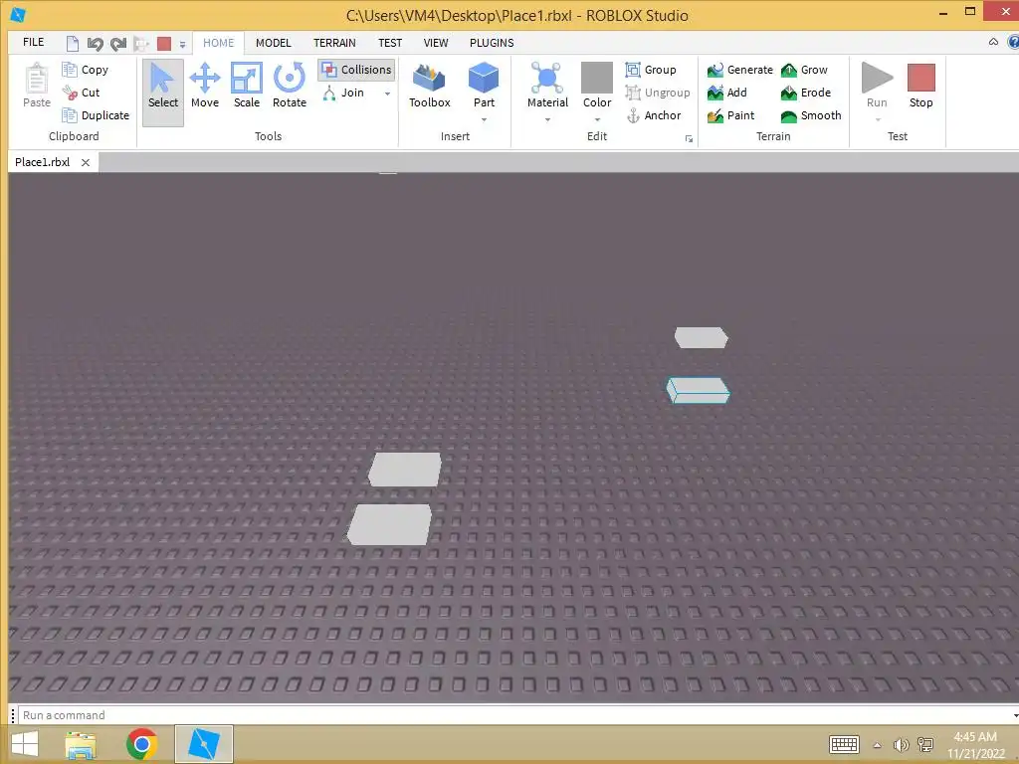The width and height of the screenshot is (1019, 764).
Task: Open the FILE menu
Action: click(x=33, y=42)
